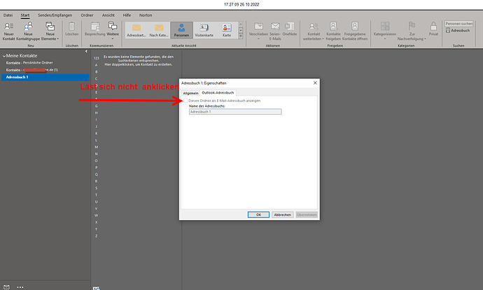Jump to letter S in the index
Image resolution: width=483 pixels, height=290 pixels.
[x=96, y=188]
